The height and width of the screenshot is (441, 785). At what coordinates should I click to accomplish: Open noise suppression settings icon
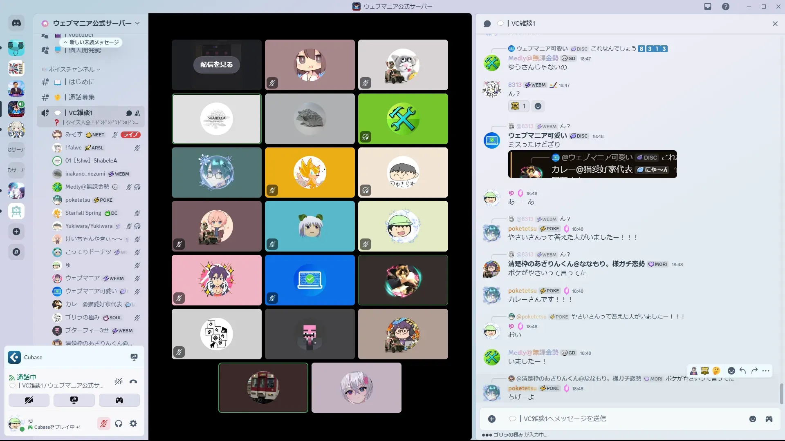pyautogui.click(x=119, y=382)
